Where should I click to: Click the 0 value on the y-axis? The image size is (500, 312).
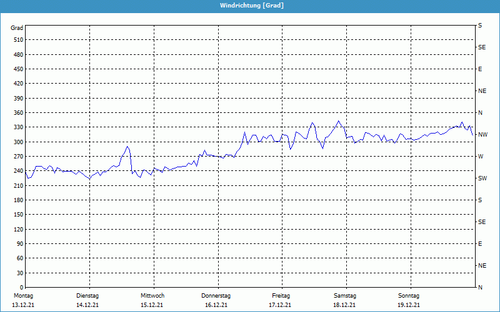point(20,288)
